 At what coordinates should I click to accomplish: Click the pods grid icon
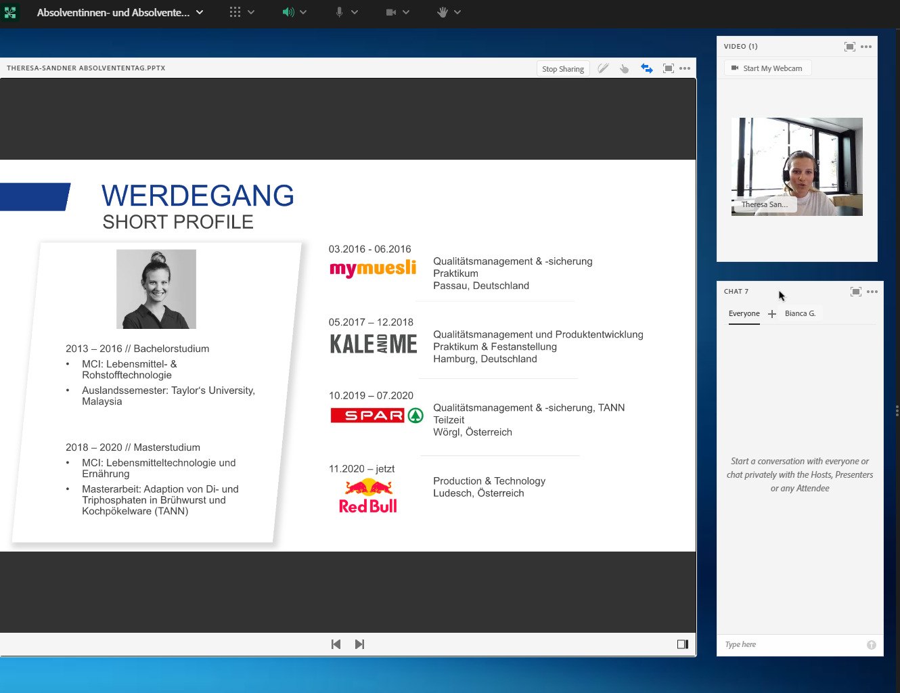(x=235, y=12)
